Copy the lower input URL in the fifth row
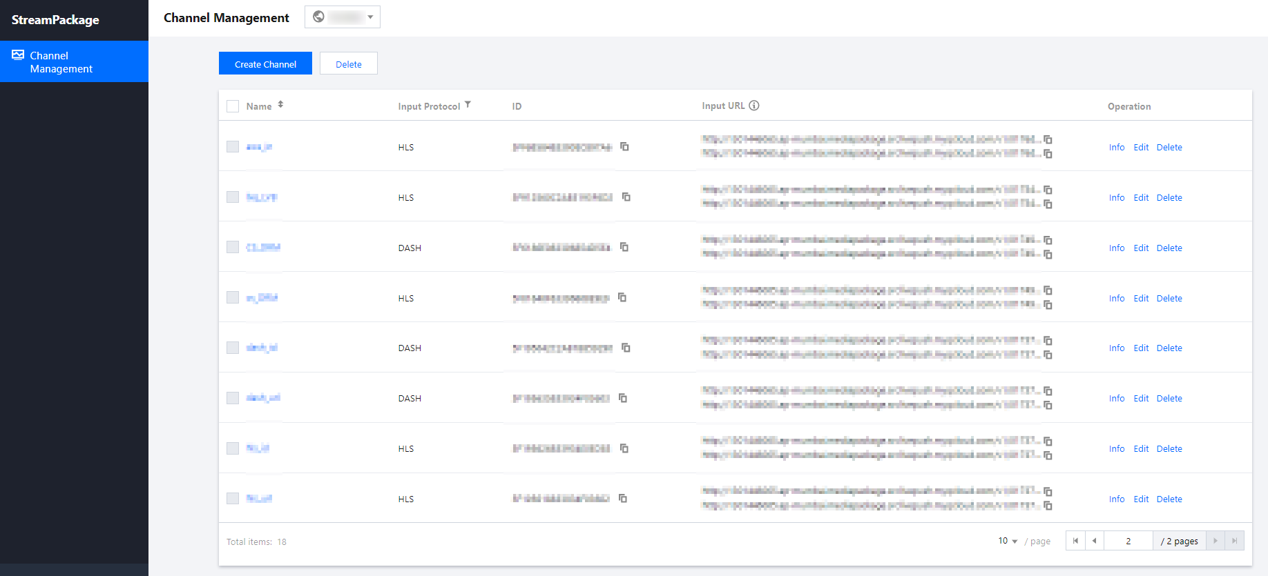Image resolution: width=1268 pixels, height=576 pixels. [1048, 355]
